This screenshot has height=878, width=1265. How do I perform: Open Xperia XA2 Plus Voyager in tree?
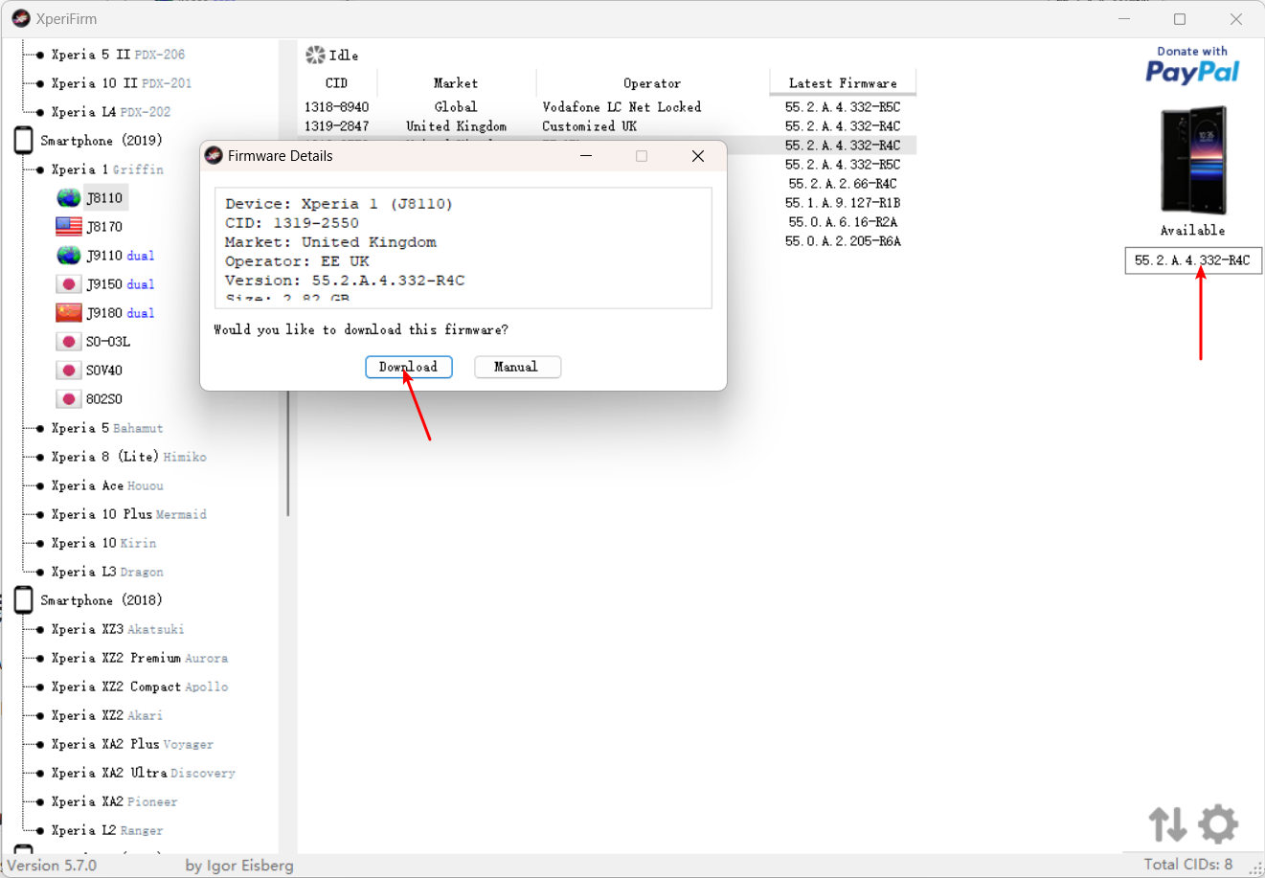(132, 744)
